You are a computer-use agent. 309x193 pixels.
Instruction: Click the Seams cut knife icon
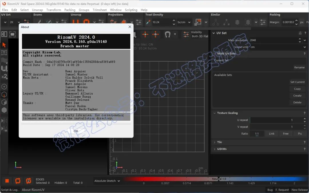[39, 22]
